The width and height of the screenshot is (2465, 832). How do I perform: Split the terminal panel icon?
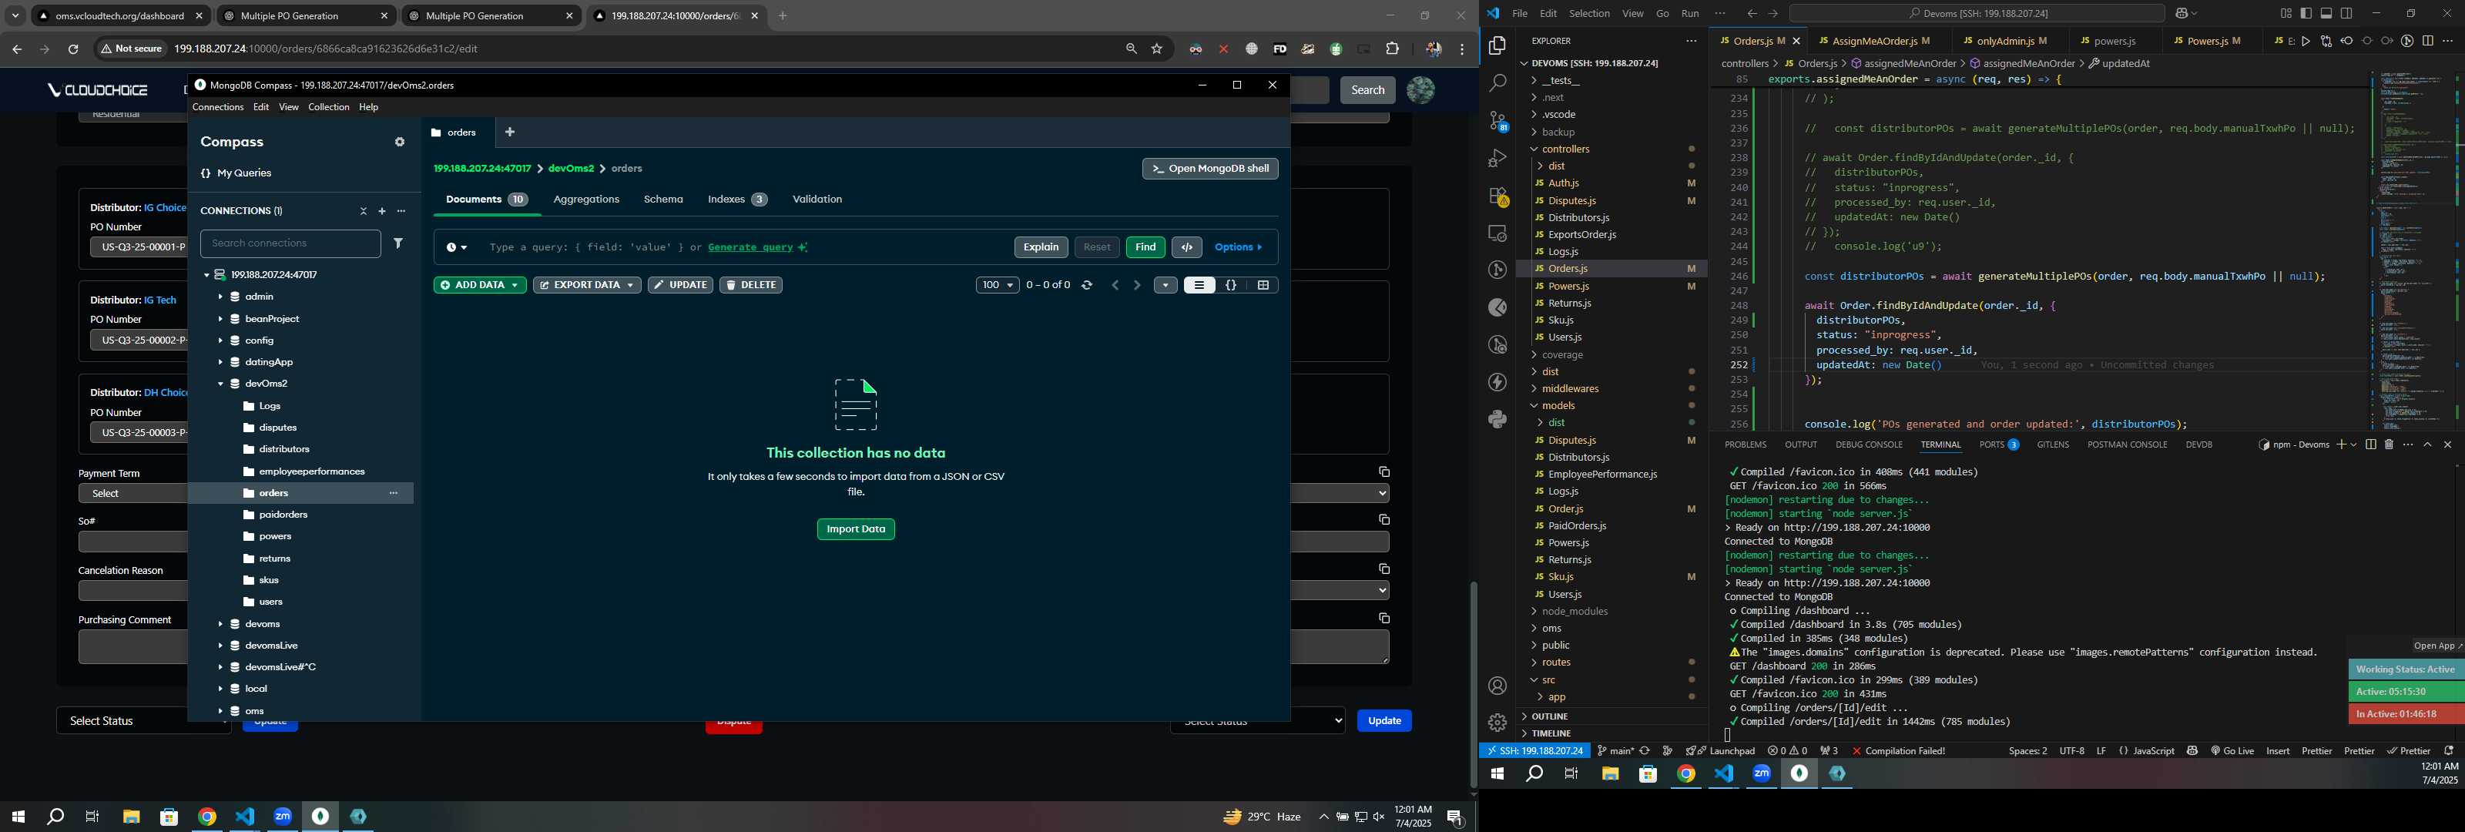pos(2370,445)
